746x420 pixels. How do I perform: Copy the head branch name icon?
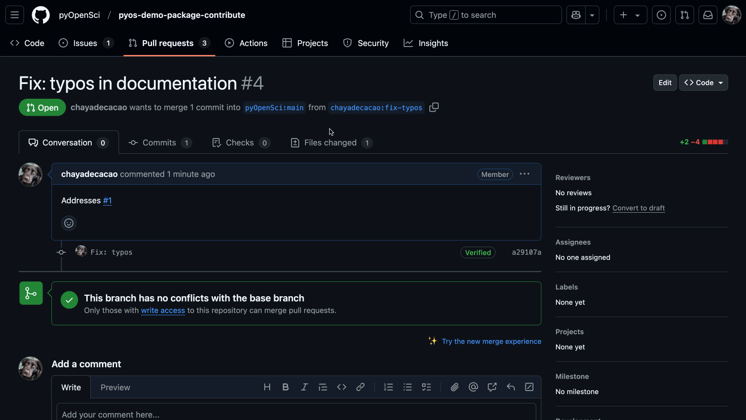pos(434,107)
